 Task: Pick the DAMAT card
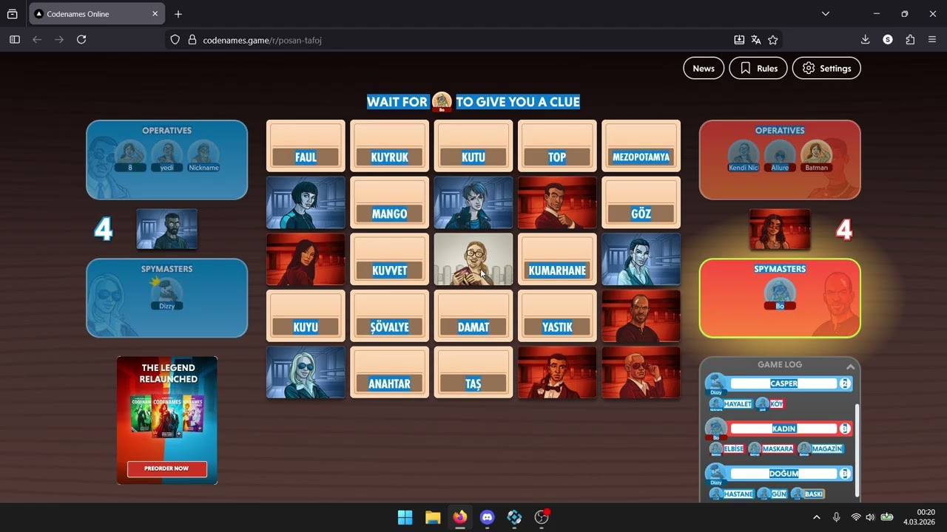click(473, 316)
